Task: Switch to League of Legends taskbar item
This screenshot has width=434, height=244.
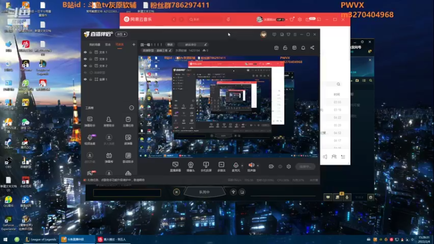Action: 41,239
